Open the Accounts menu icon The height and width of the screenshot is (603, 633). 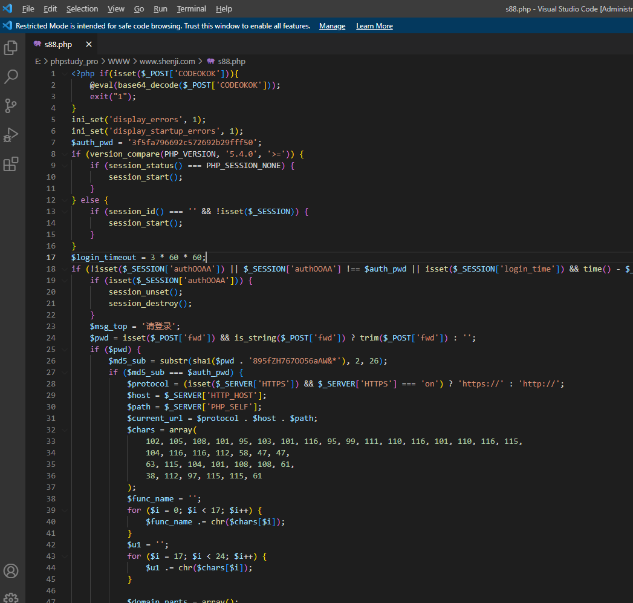point(11,571)
